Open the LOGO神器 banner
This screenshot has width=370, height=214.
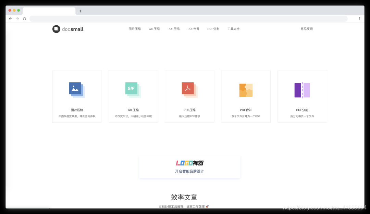click(x=190, y=166)
